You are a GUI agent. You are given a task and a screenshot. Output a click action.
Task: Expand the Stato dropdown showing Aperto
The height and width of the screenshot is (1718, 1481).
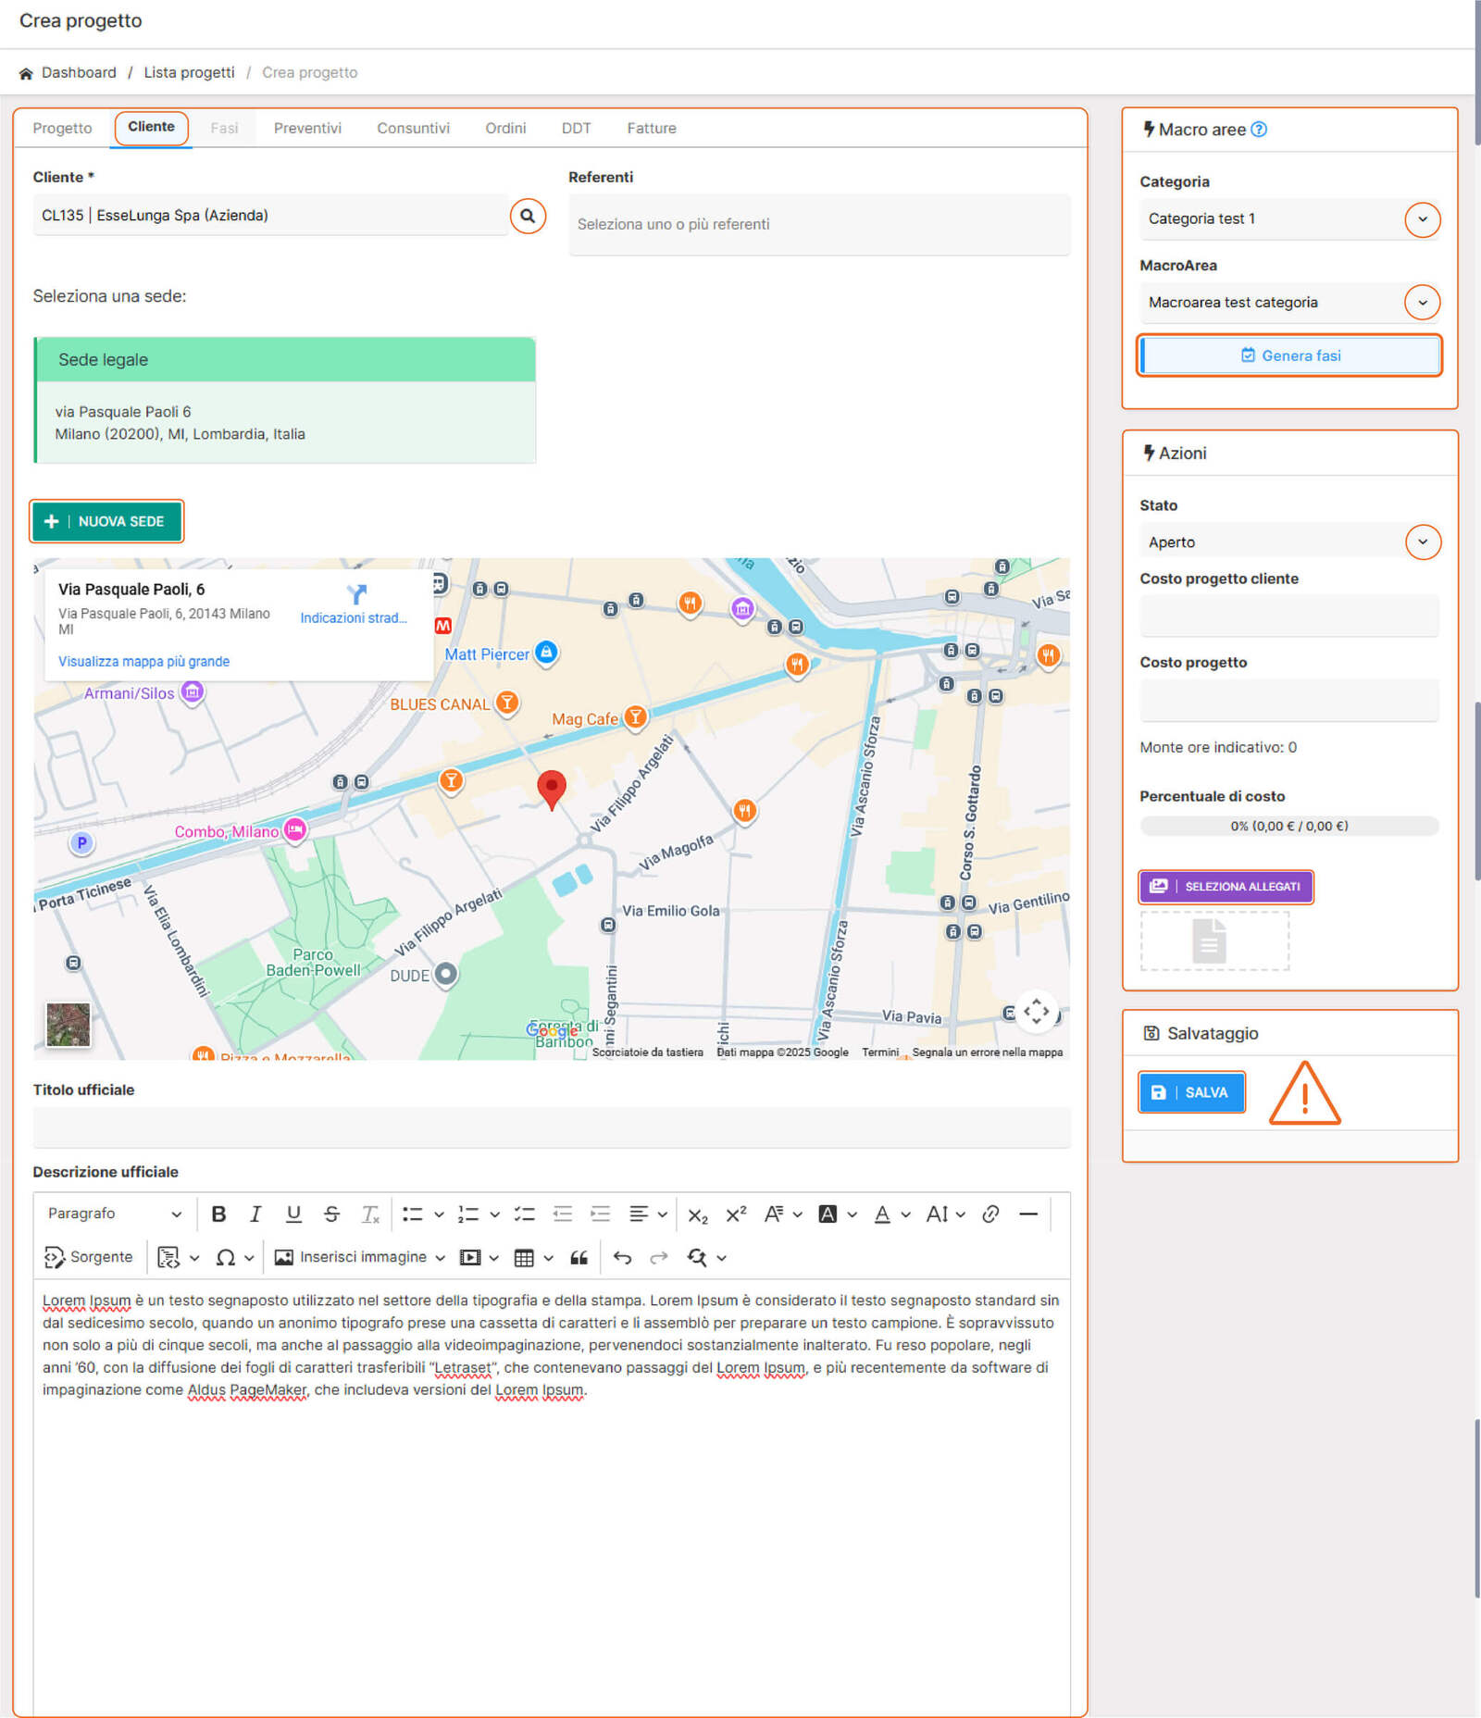[1422, 542]
